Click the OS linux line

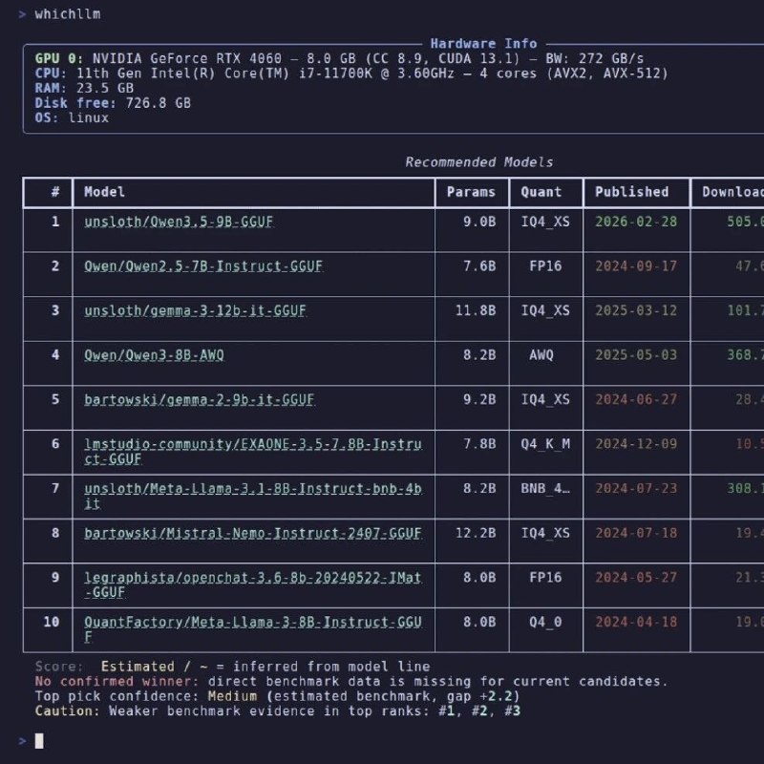pyautogui.click(x=72, y=117)
